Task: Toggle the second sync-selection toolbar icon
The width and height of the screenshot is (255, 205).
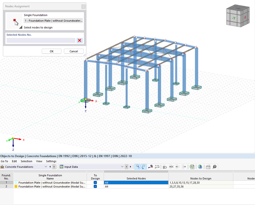Action: pyautogui.click(x=144, y=167)
